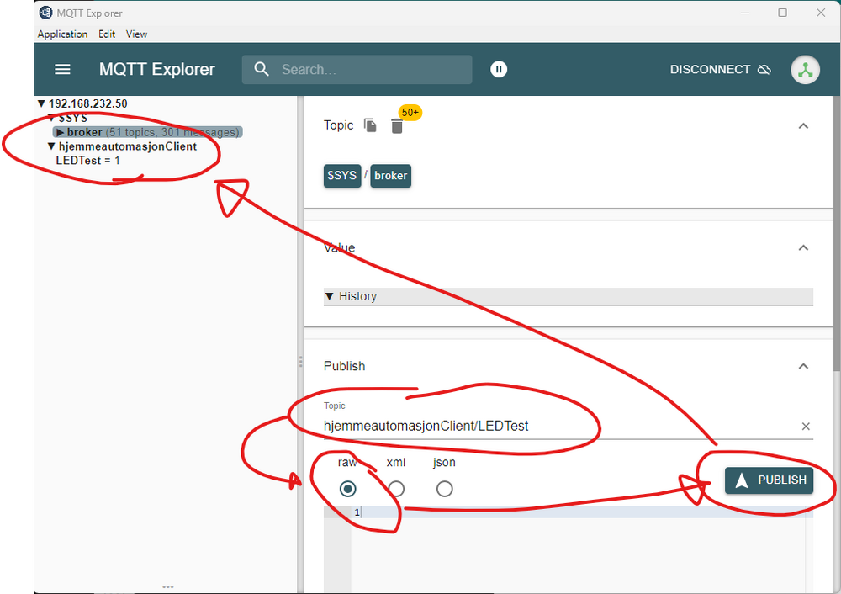This screenshot has height=594, width=841.
Task: Click the Topic section heading
Action: coord(338,125)
